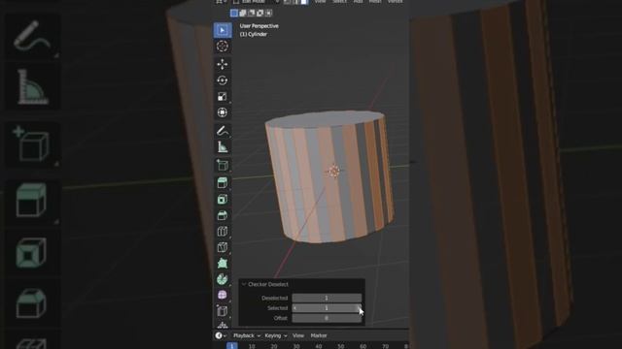Viewport: 622px width, 349px height.
Task: Open the Playback dropdown
Action: point(247,335)
